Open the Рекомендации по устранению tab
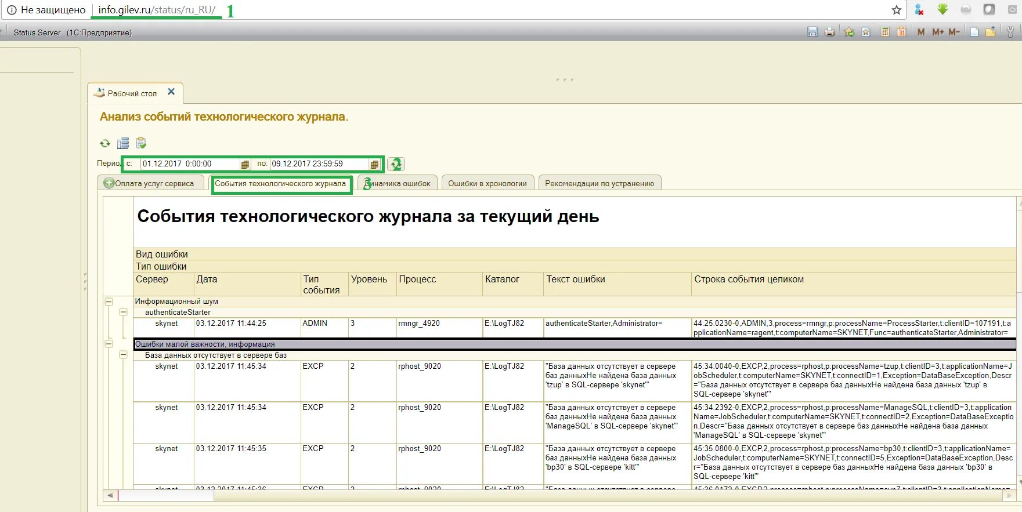This screenshot has width=1022, height=512. [600, 183]
